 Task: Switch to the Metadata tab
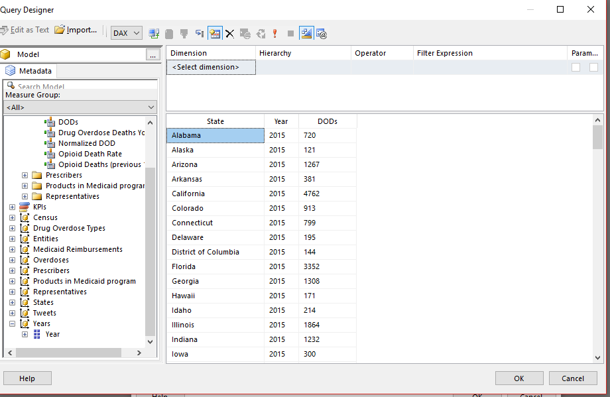(x=30, y=71)
